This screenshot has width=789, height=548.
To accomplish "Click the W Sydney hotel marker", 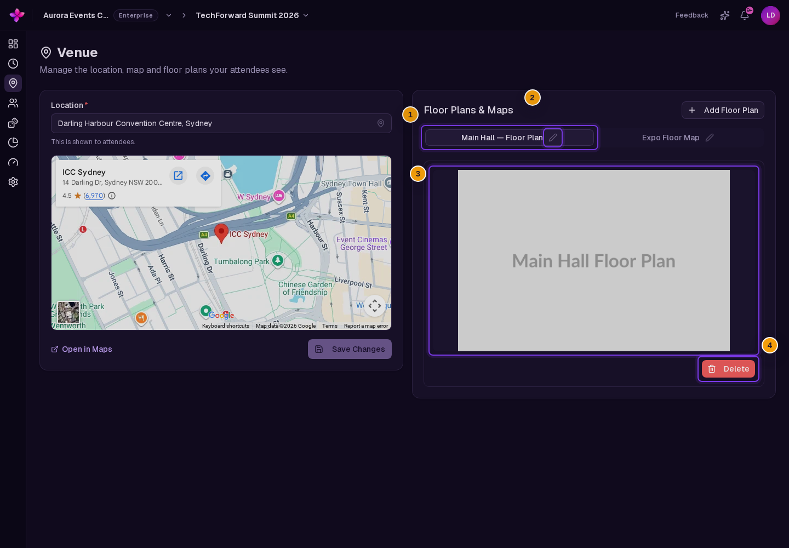I will pos(279,196).
